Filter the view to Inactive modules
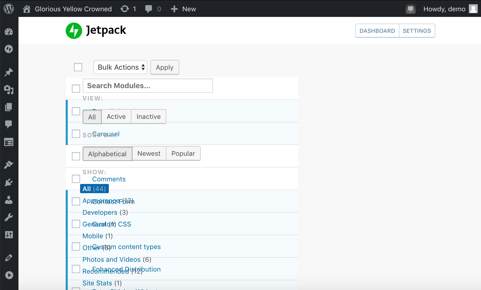 coord(149,117)
